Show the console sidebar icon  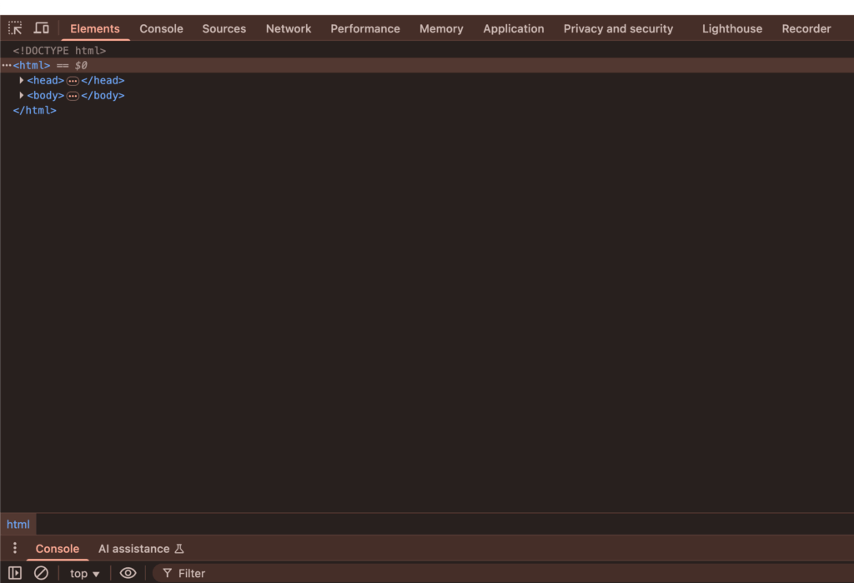(15, 573)
